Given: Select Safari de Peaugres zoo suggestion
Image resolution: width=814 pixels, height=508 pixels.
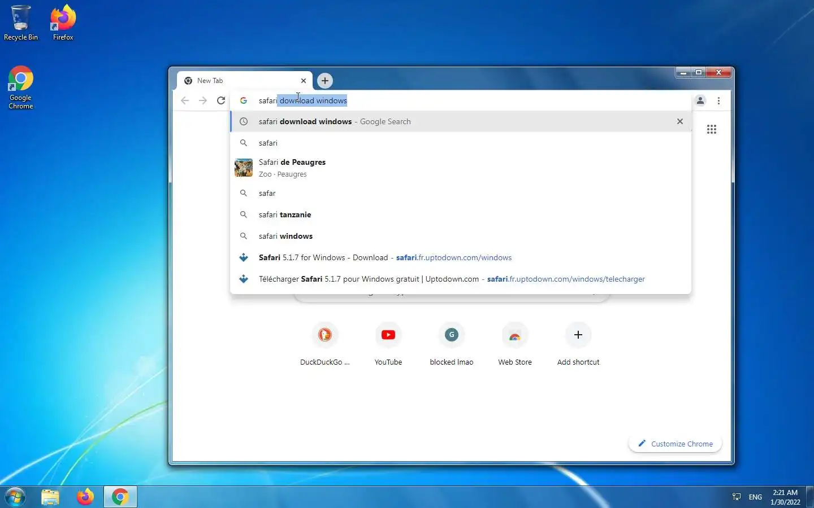Looking at the screenshot, I should pyautogui.click(x=461, y=168).
